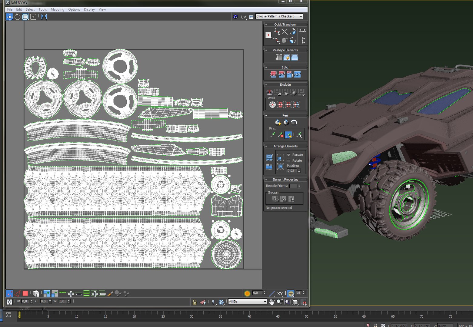This screenshot has height=327, width=473.
Task: Enable Polygon subobject mode
Action: [x=25, y=293]
